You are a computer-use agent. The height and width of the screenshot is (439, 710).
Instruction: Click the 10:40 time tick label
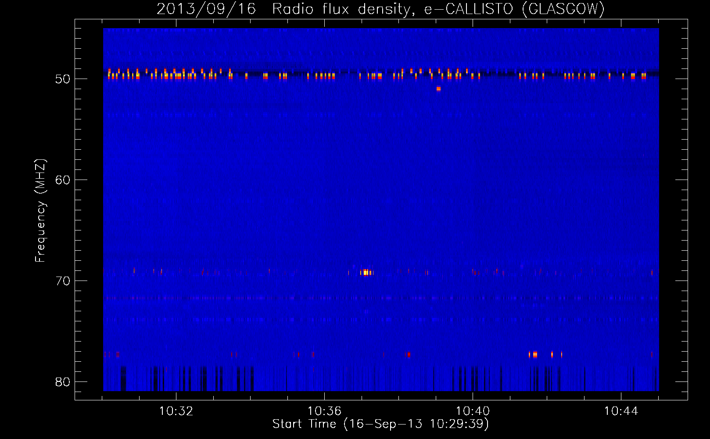click(473, 411)
